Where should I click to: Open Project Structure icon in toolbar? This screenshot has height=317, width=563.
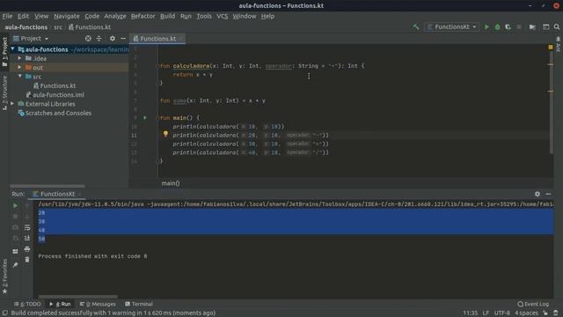point(532,27)
